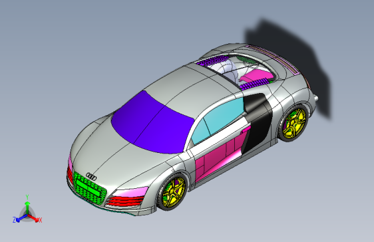Select the Audi rings logo on hood
Image resolution: width=374 pixels, height=242 pixels.
[x=91, y=177]
